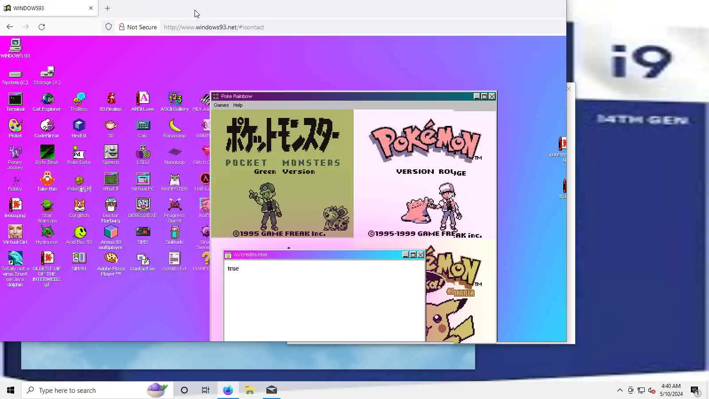Click the Take this icon
This screenshot has width=709, height=399.
47,182
